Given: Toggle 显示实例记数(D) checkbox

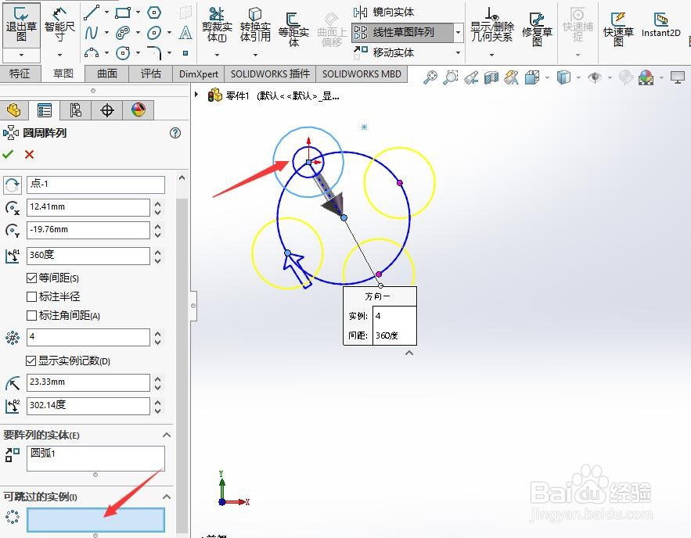Looking at the screenshot, I should tap(31, 361).
